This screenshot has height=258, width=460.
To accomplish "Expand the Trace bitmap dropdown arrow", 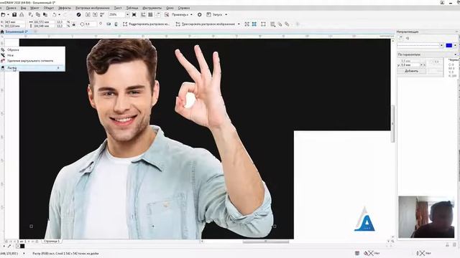I will [x=239, y=24].
